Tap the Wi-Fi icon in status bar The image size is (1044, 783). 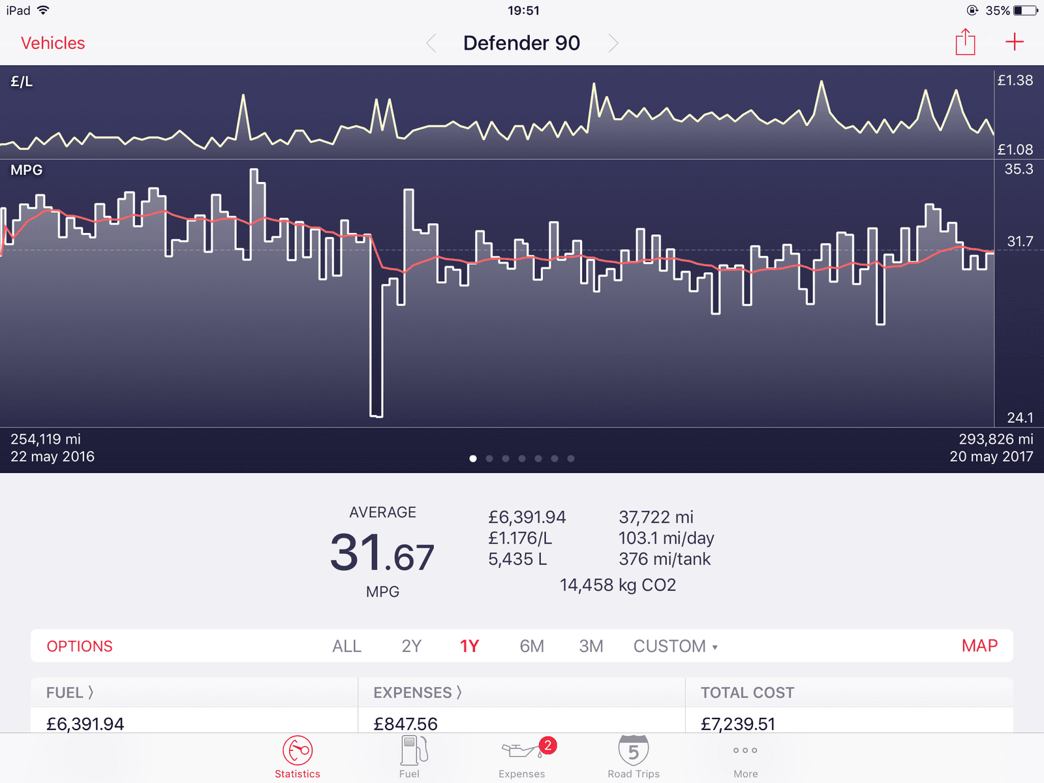pyautogui.click(x=43, y=10)
